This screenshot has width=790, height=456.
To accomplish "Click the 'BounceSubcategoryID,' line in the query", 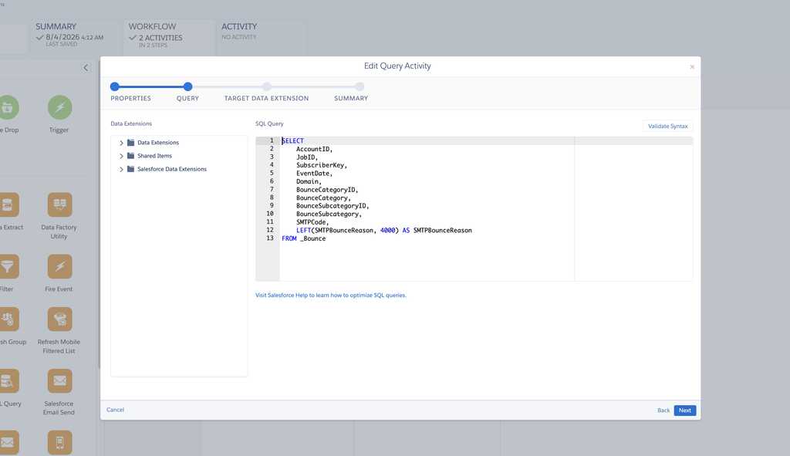I will pos(333,206).
